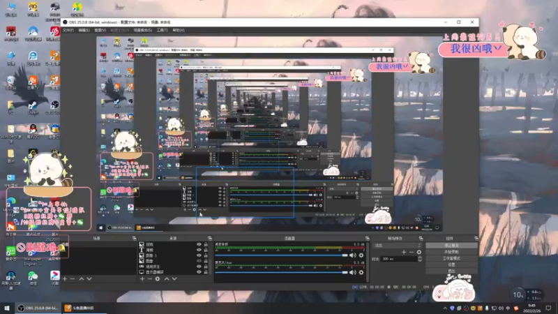The height and width of the screenshot is (314, 558).
Task: Pop out the Scene Transitions dock panel
Action: [421, 238]
